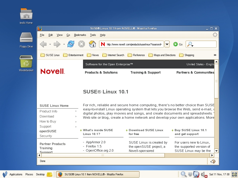Show more bookmarks toolbar chevron
This screenshot has width=238, height=178.
(x=215, y=55)
